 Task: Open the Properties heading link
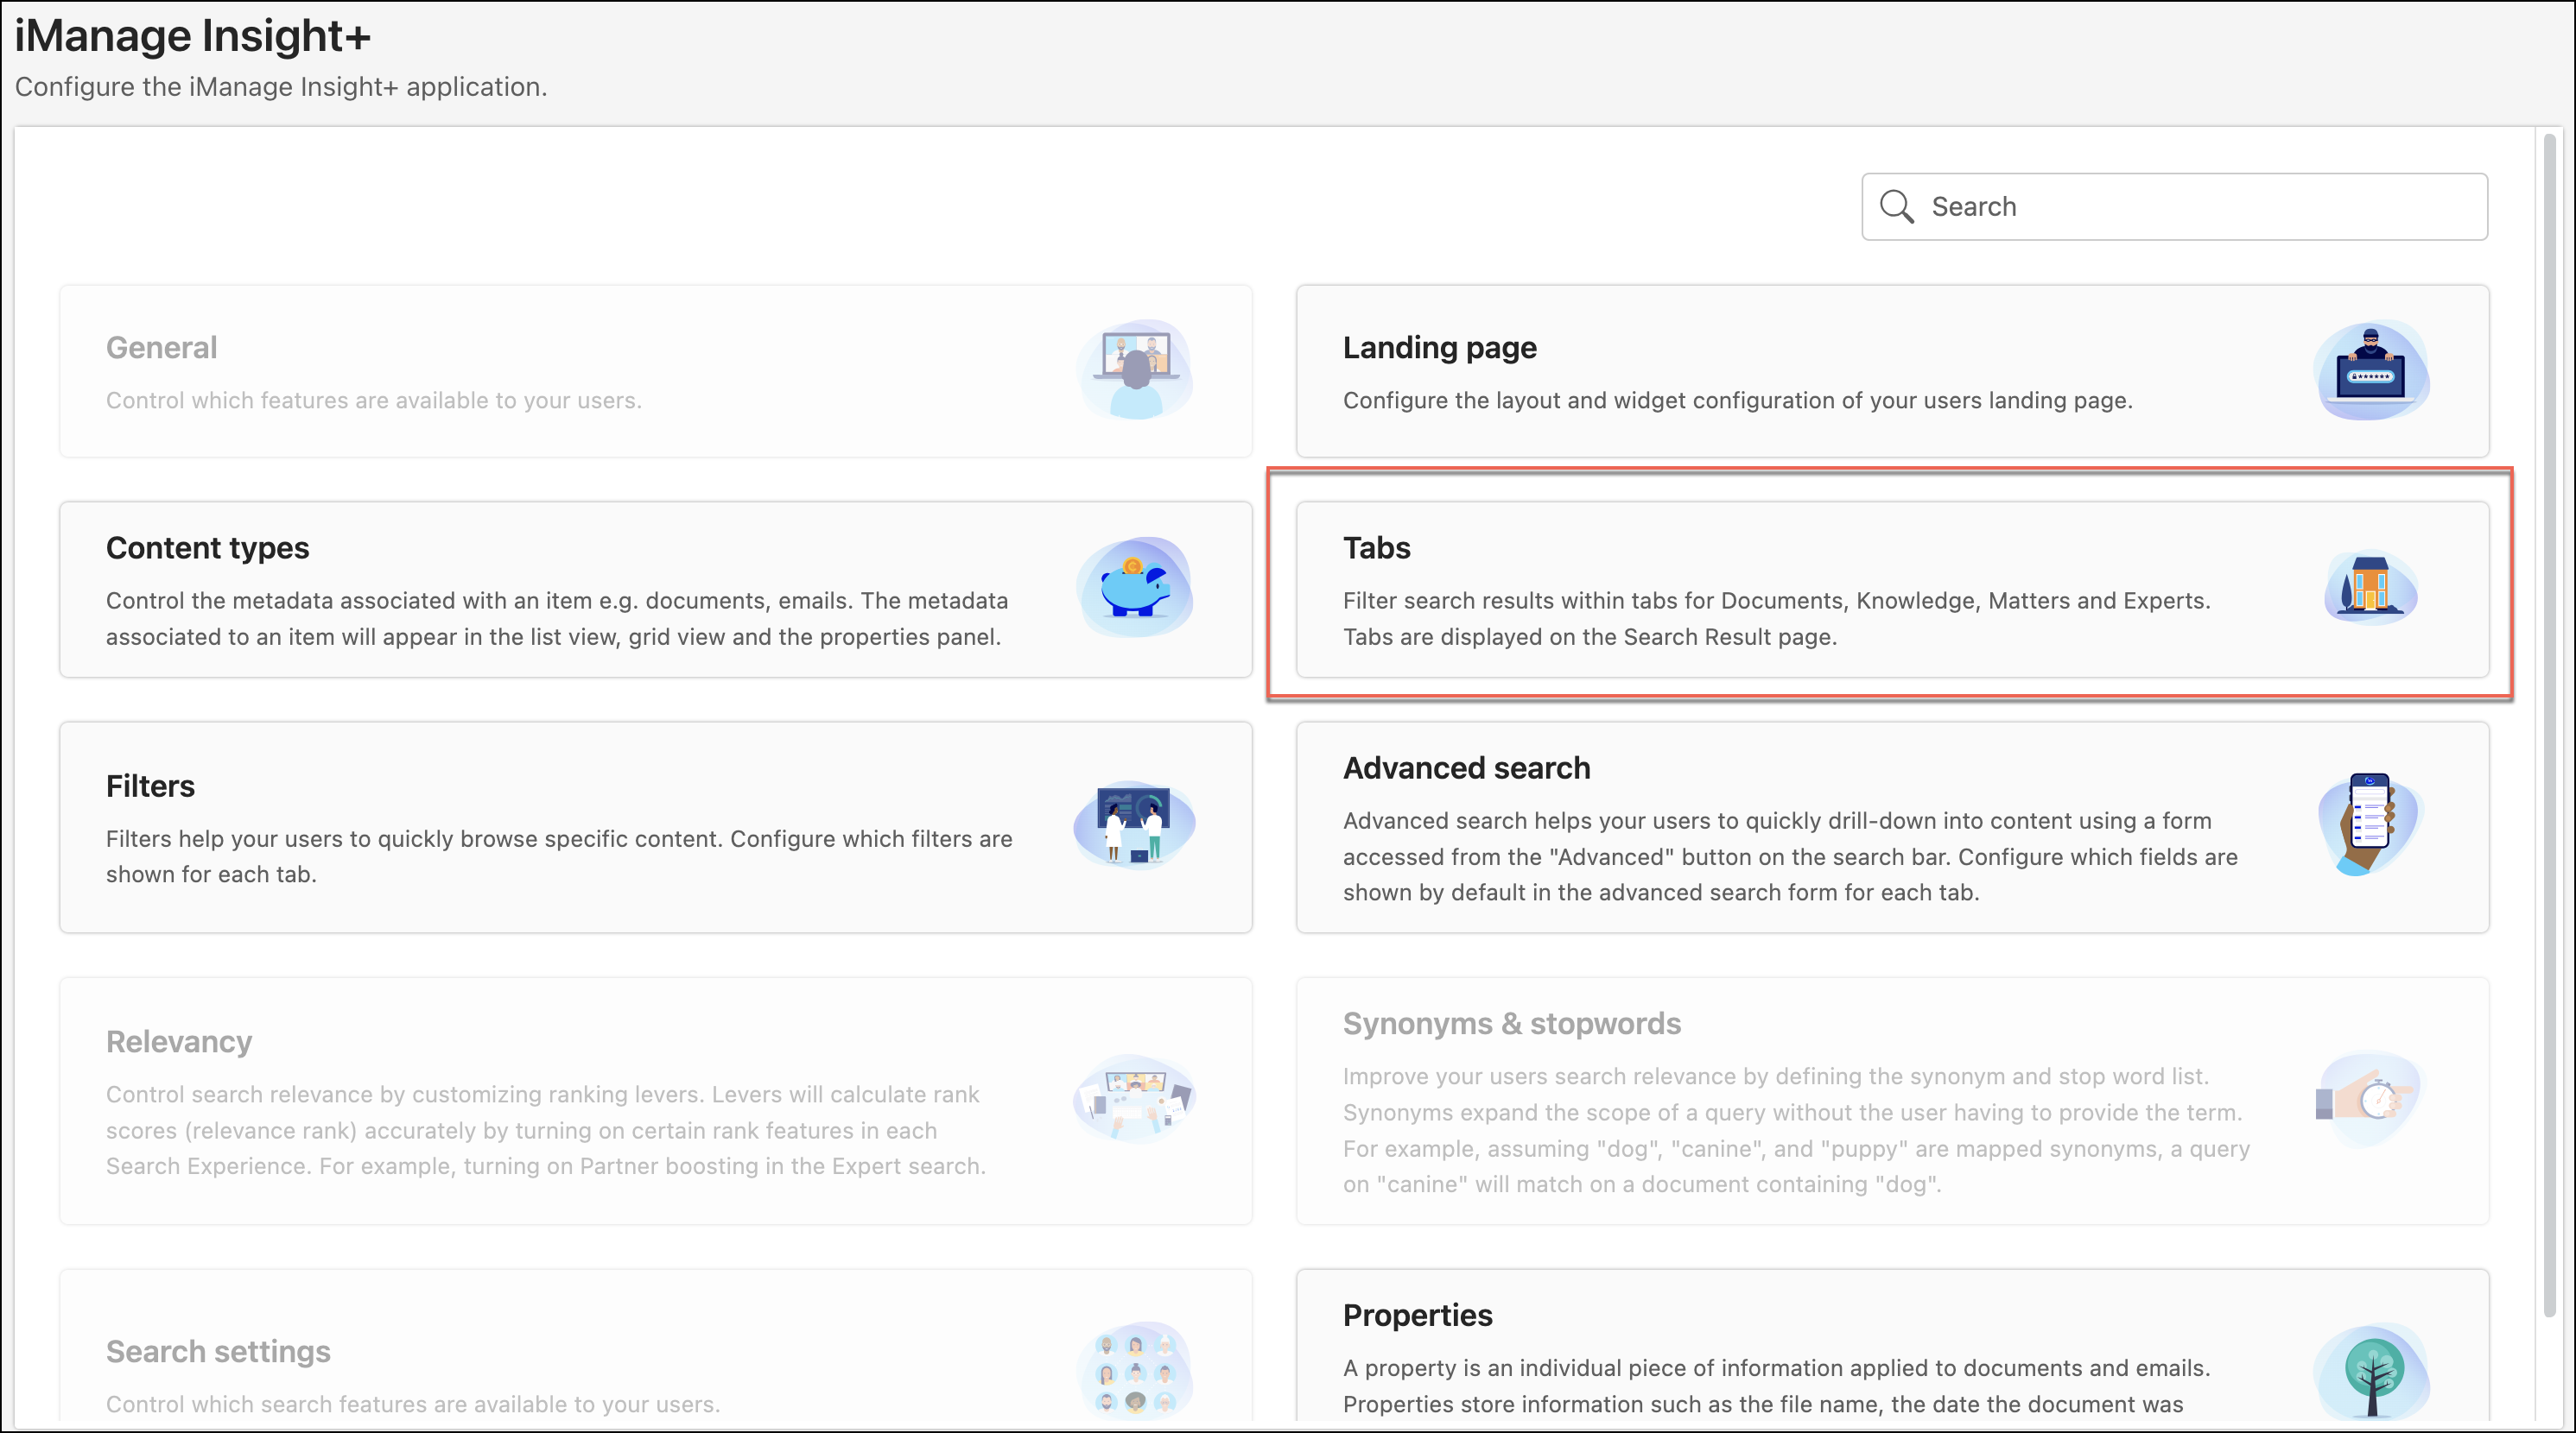pos(1417,1315)
